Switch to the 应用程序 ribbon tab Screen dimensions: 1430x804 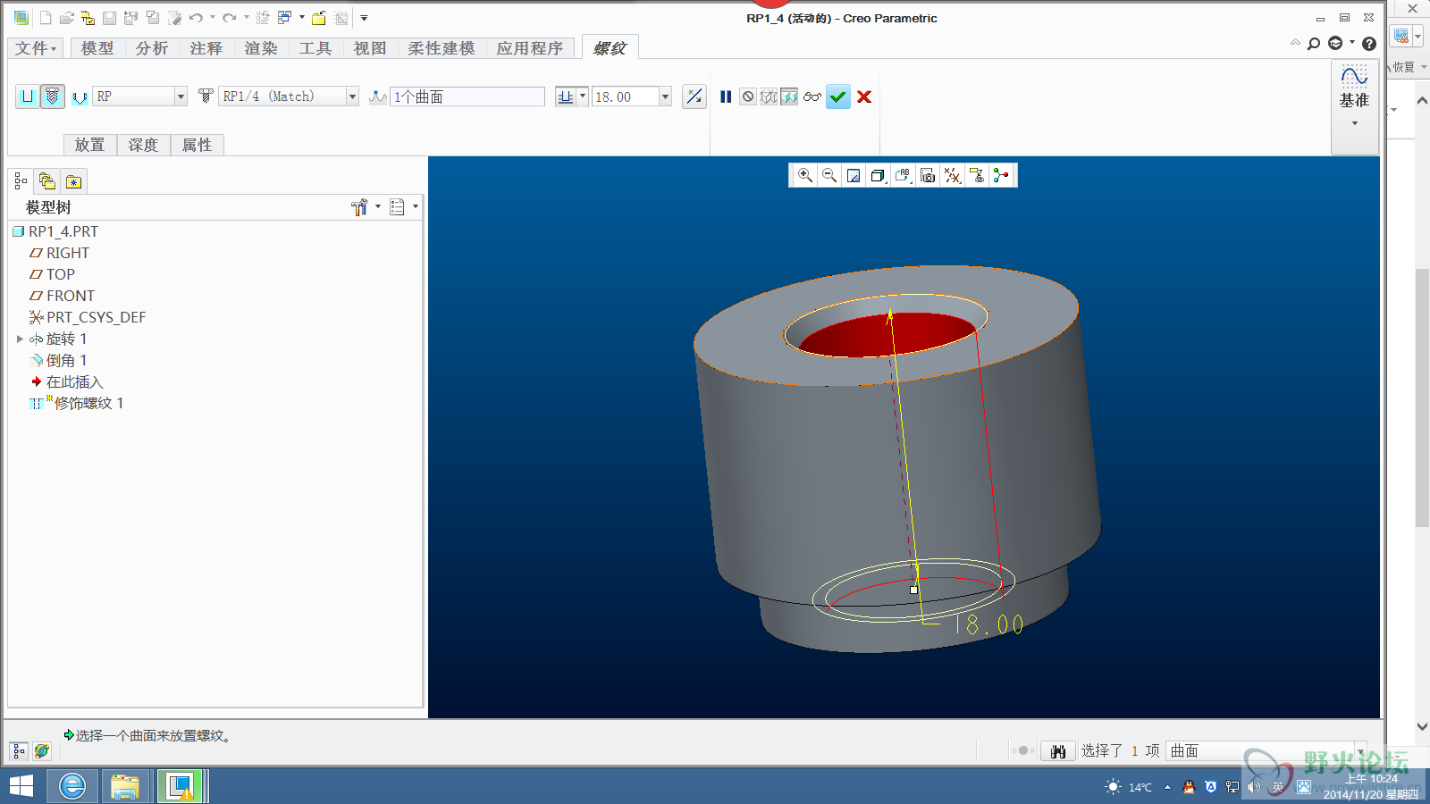[530, 48]
